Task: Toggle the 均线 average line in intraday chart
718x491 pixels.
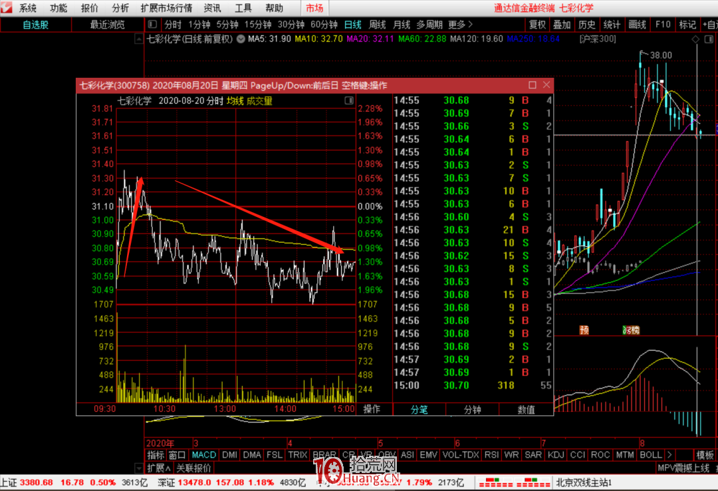Action: 235,101
